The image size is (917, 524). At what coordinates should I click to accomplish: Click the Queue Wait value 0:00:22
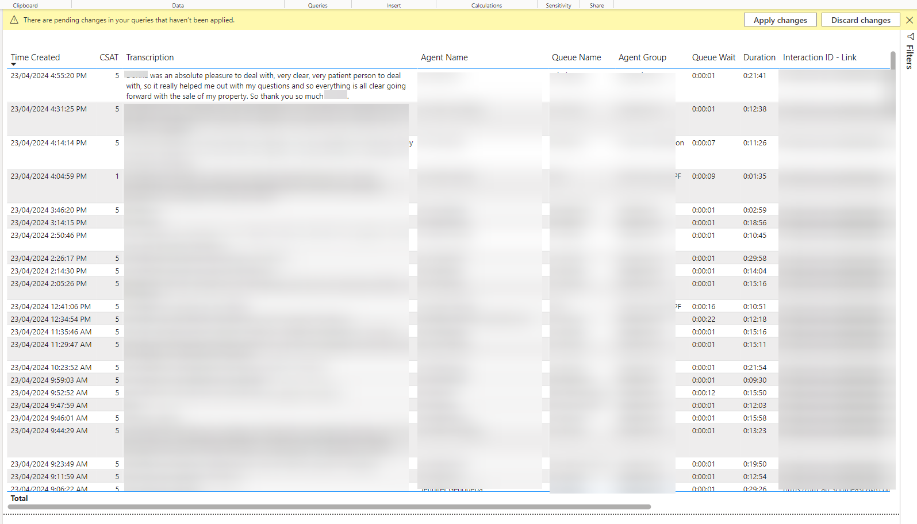704,319
